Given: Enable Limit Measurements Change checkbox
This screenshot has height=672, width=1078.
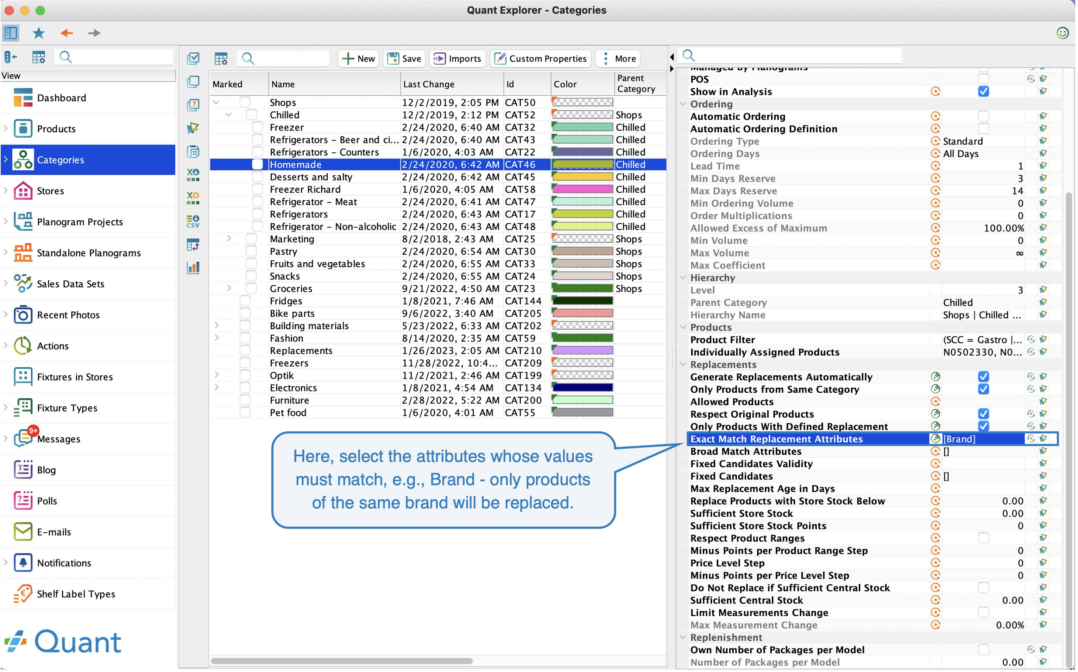Looking at the screenshot, I should [x=984, y=613].
